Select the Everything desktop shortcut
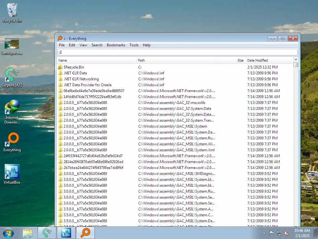 pyautogui.click(x=12, y=142)
